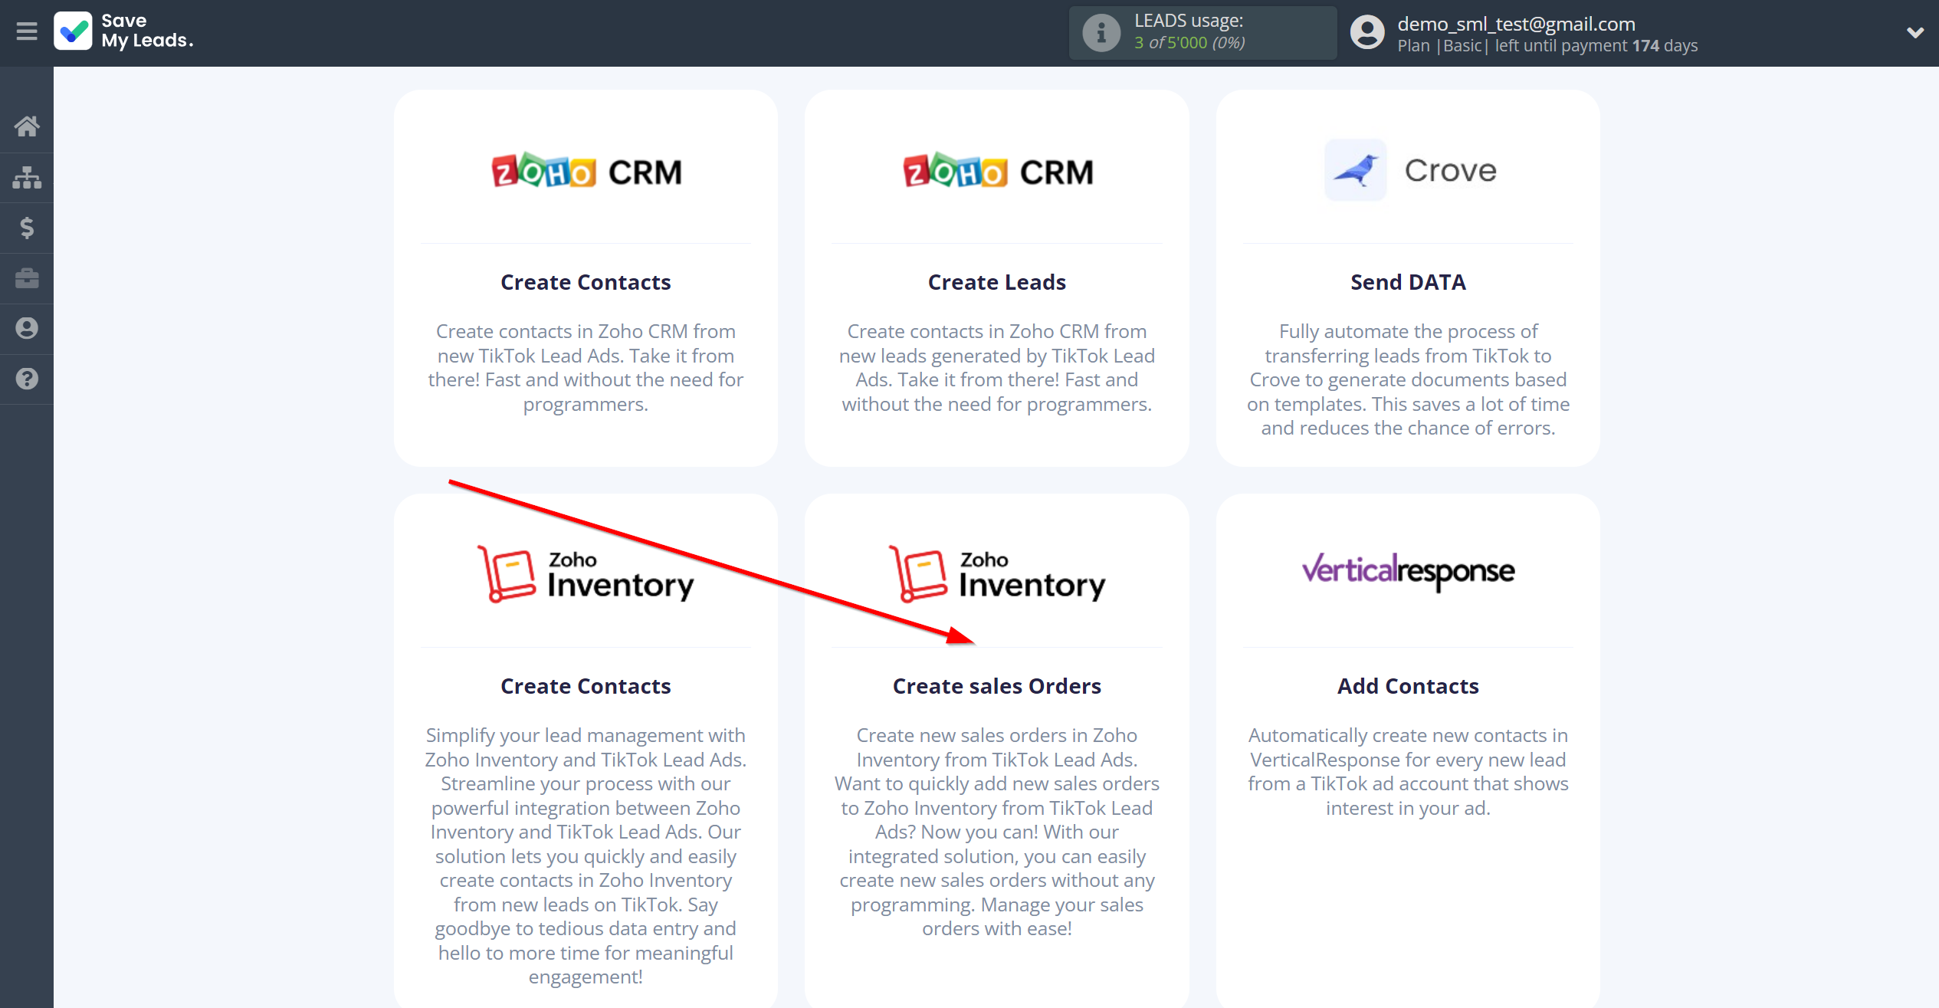1939x1008 pixels.
Task: Click Crove Send DATA description text
Action: [1409, 379]
